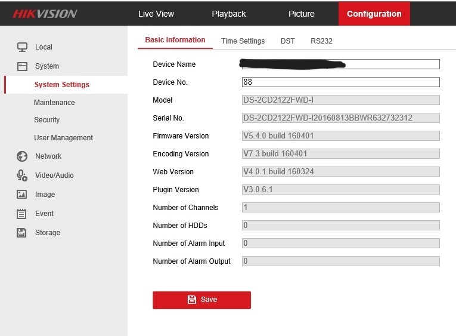Switch to the Playback tab
456x336 pixels.
tap(229, 14)
